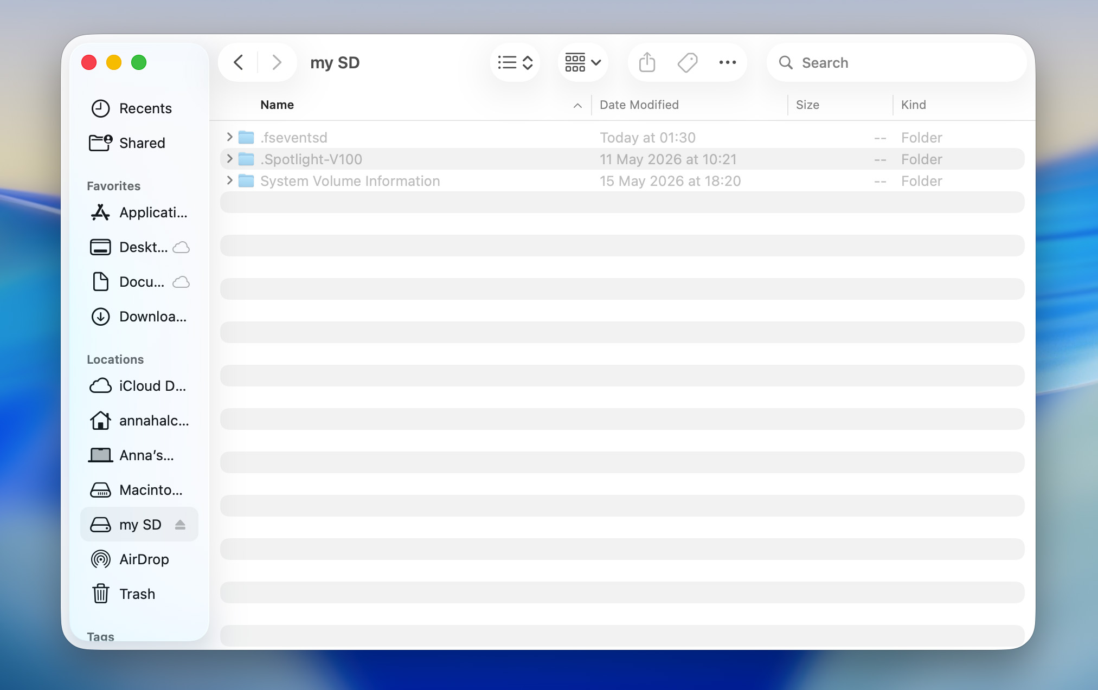Click the yellow minimize window button
1098x690 pixels.
pyautogui.click(x=114, y=62)
